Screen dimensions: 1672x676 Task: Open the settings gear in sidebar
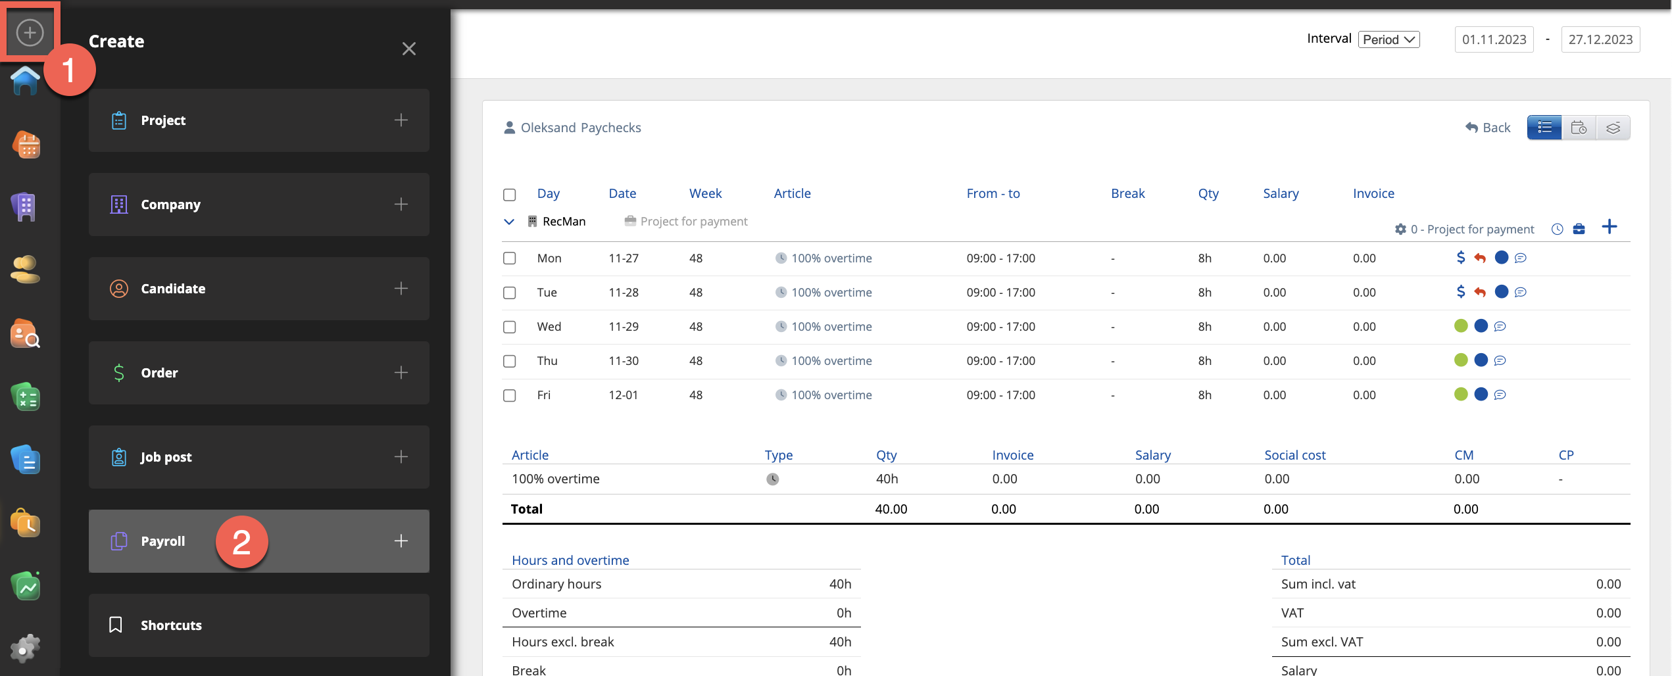click(x=25, y=648)
